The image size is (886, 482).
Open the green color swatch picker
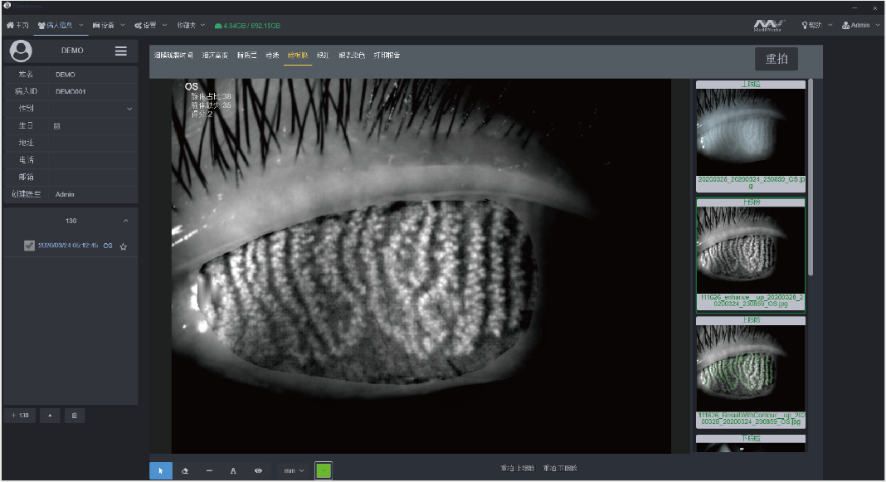pos(324,470)
